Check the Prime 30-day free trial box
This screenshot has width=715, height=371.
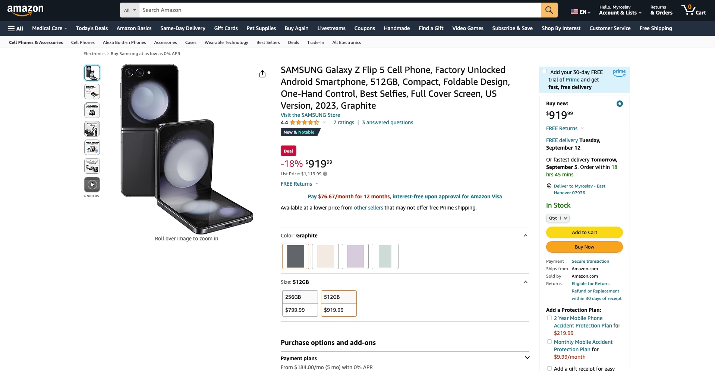544,71
